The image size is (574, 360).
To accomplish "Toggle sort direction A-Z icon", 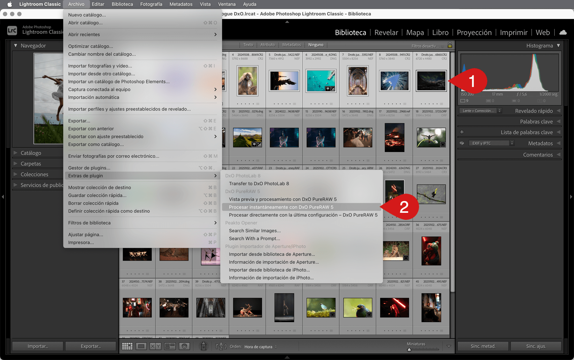I will tap(221, 346).
